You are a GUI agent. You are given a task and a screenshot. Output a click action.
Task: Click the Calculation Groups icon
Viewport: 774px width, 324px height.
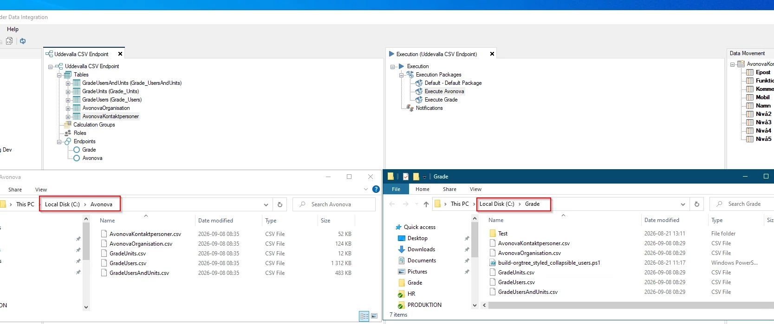point(68,125)
